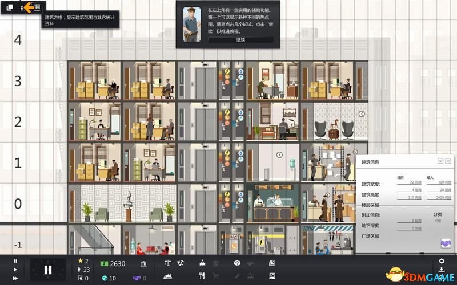
Task: Set game speed to normal play
Action: [15, 270]
